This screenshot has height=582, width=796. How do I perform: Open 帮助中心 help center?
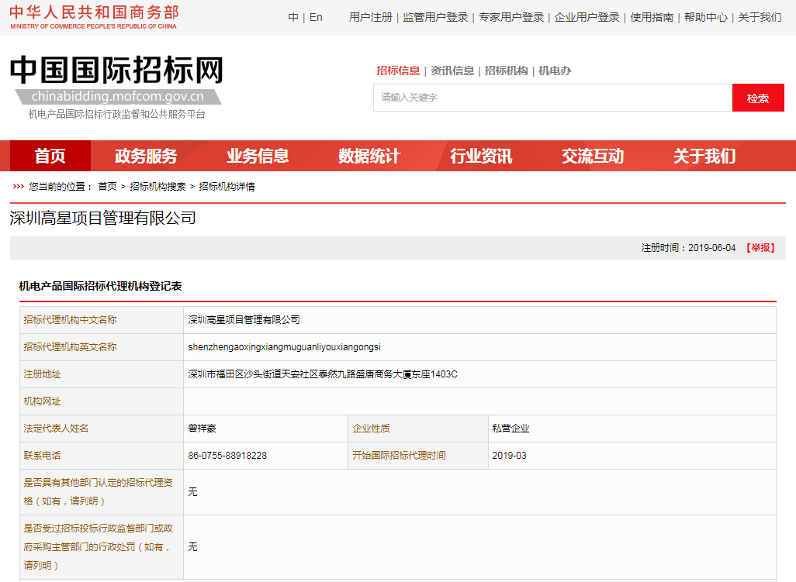(705, 17)
